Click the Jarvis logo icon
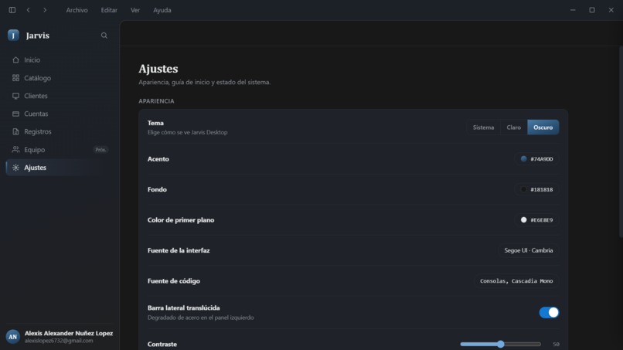 click(13, 36)
